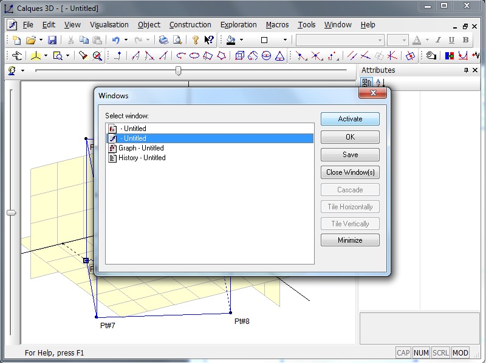Click the Save icon in the toolbar
The height and width of the screenshot is (364, 486).
(52, 40)
